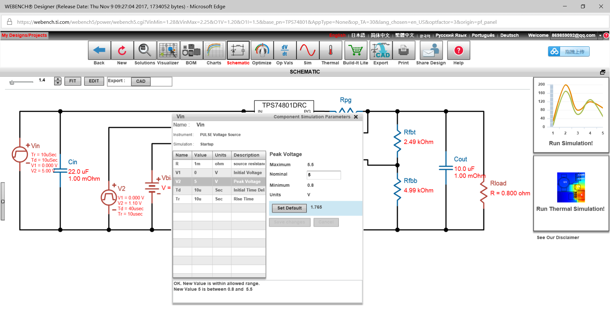The image size is (610, 324).
Task: Restore the Schematic panel size icon
Action: click(x=602, y=72)
